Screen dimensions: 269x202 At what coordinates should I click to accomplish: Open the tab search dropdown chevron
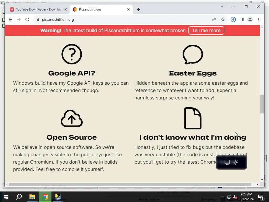[x=222, y=7]
